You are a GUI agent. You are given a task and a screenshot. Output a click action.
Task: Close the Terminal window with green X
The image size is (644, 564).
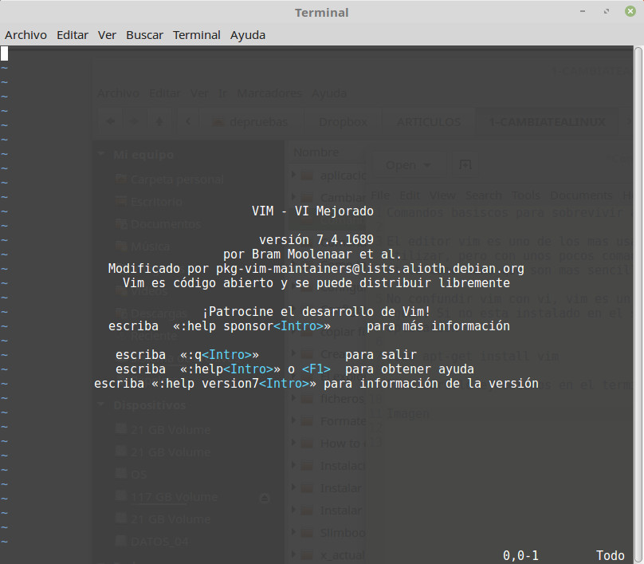coord(630,11)
